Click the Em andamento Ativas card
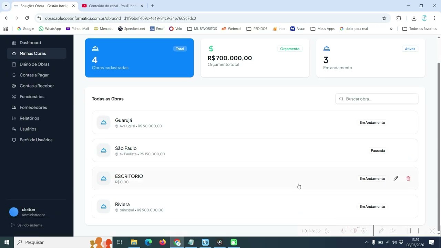441x248 pixels. pyautogui.click(x=371, y=58)
